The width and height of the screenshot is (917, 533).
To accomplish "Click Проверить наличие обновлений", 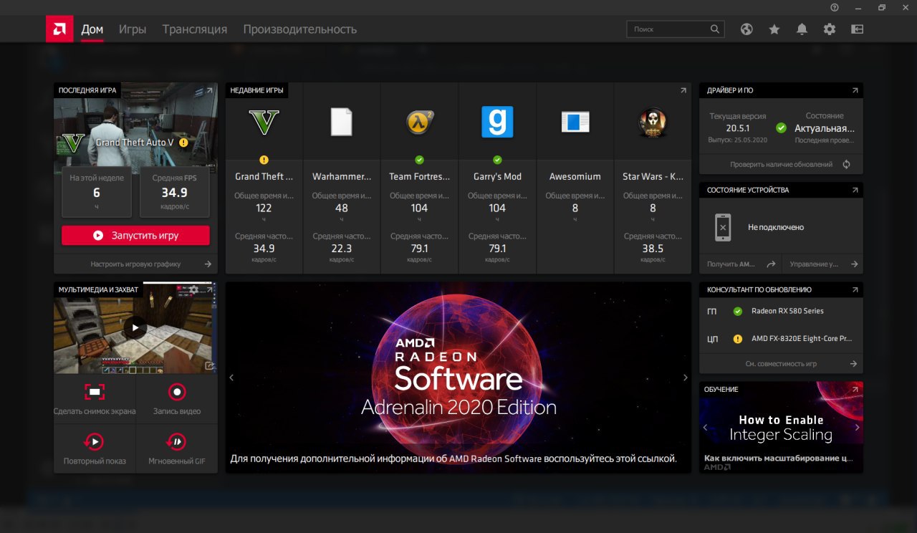I will coord(781,164).
